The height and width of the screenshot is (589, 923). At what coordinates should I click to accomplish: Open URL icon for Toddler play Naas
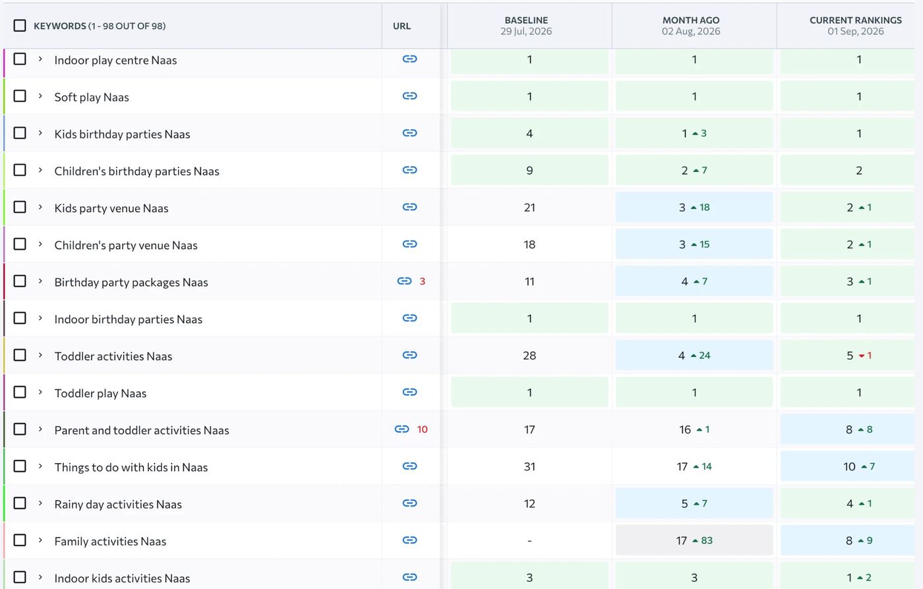tap(409, 392)
